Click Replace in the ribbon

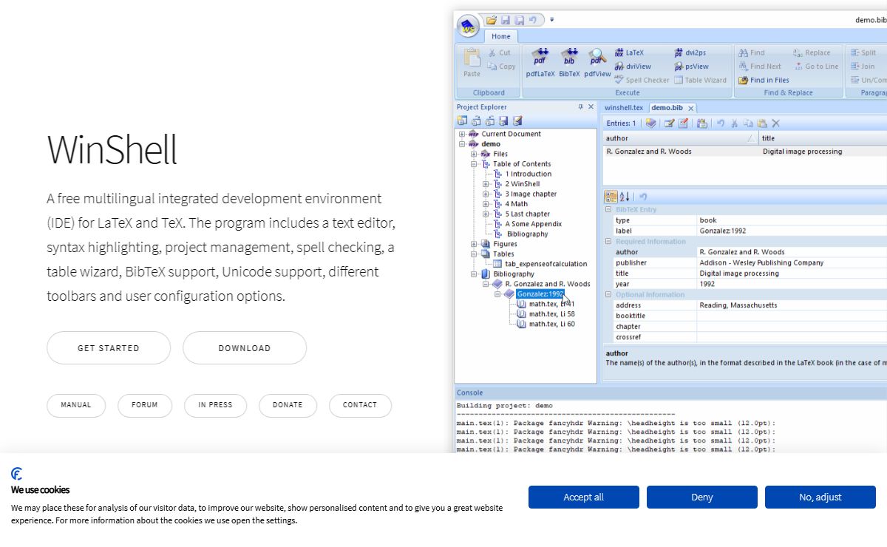[x=812, y=52]
